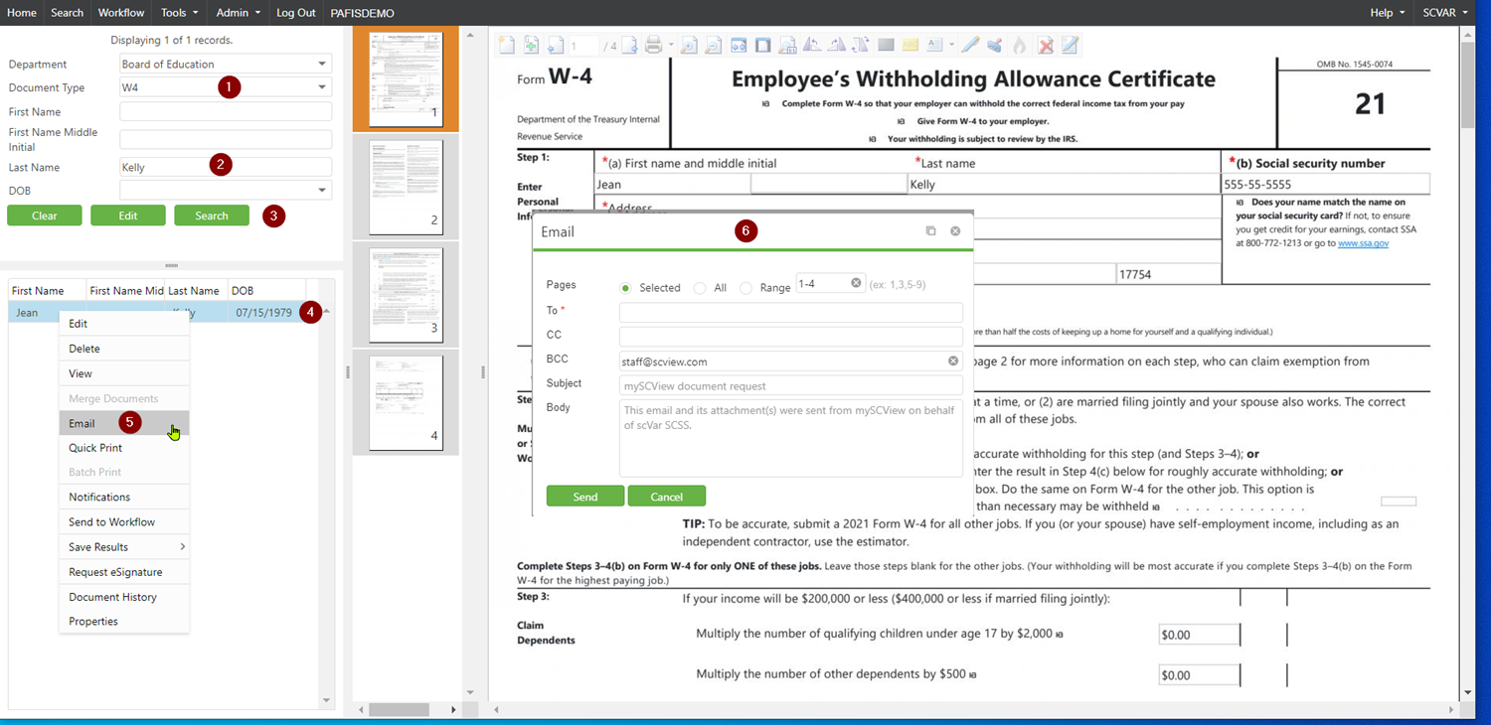Screen dimensions: 1491x725
Task: Click the fit-to-width view icon
Action: pos(739,46)
